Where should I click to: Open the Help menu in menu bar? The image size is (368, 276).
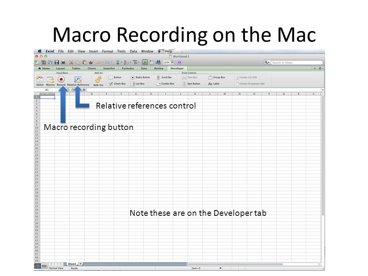169,51
